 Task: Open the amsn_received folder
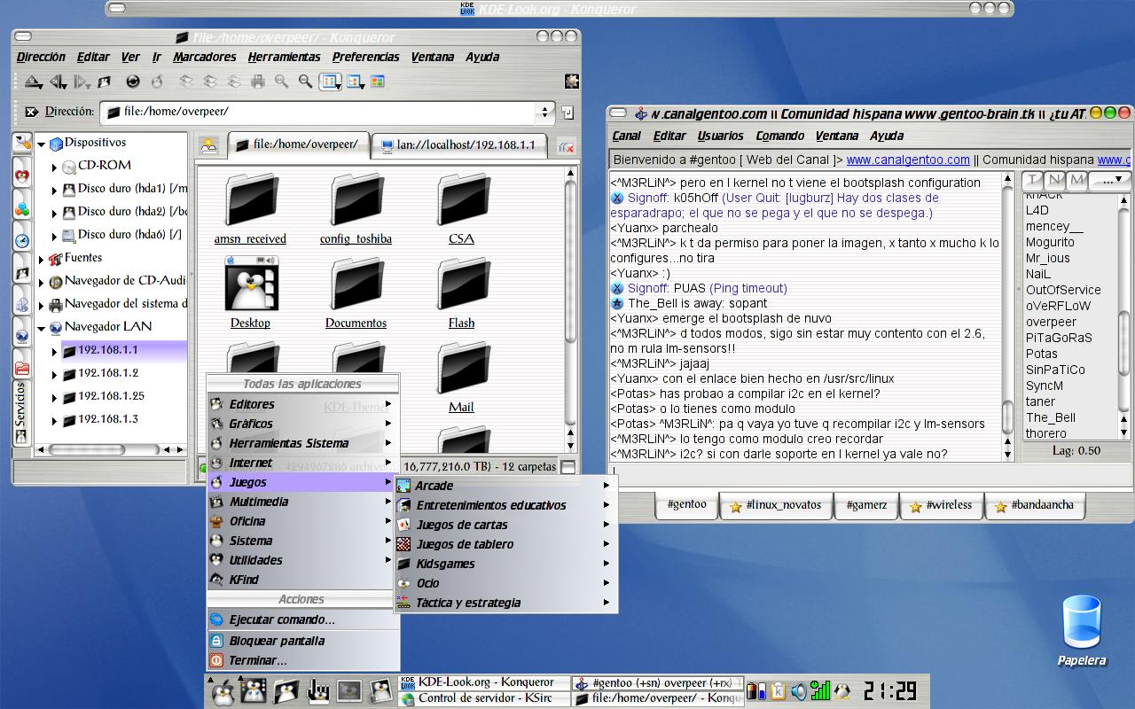250,209
